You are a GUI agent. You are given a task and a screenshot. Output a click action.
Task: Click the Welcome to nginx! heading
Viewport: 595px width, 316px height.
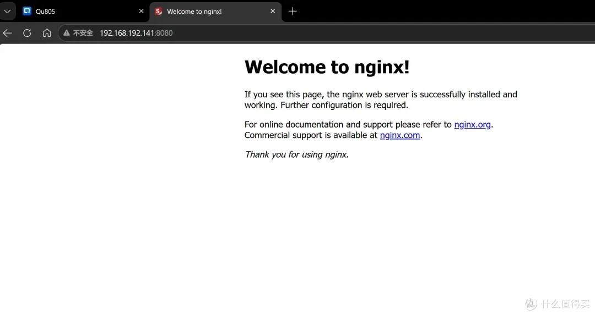pos(327,68)
